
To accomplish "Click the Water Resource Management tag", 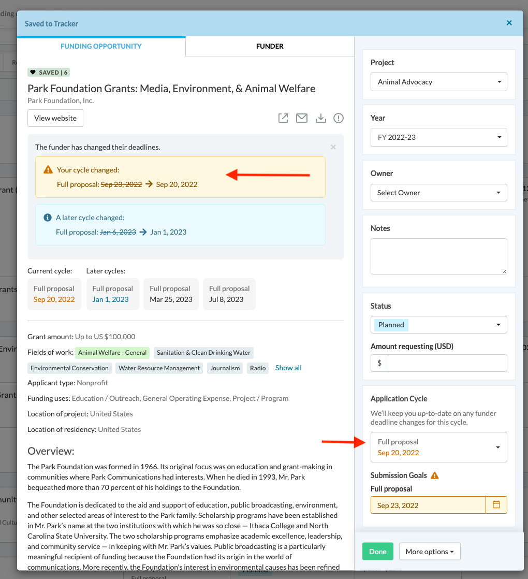I will click(159, 368).
